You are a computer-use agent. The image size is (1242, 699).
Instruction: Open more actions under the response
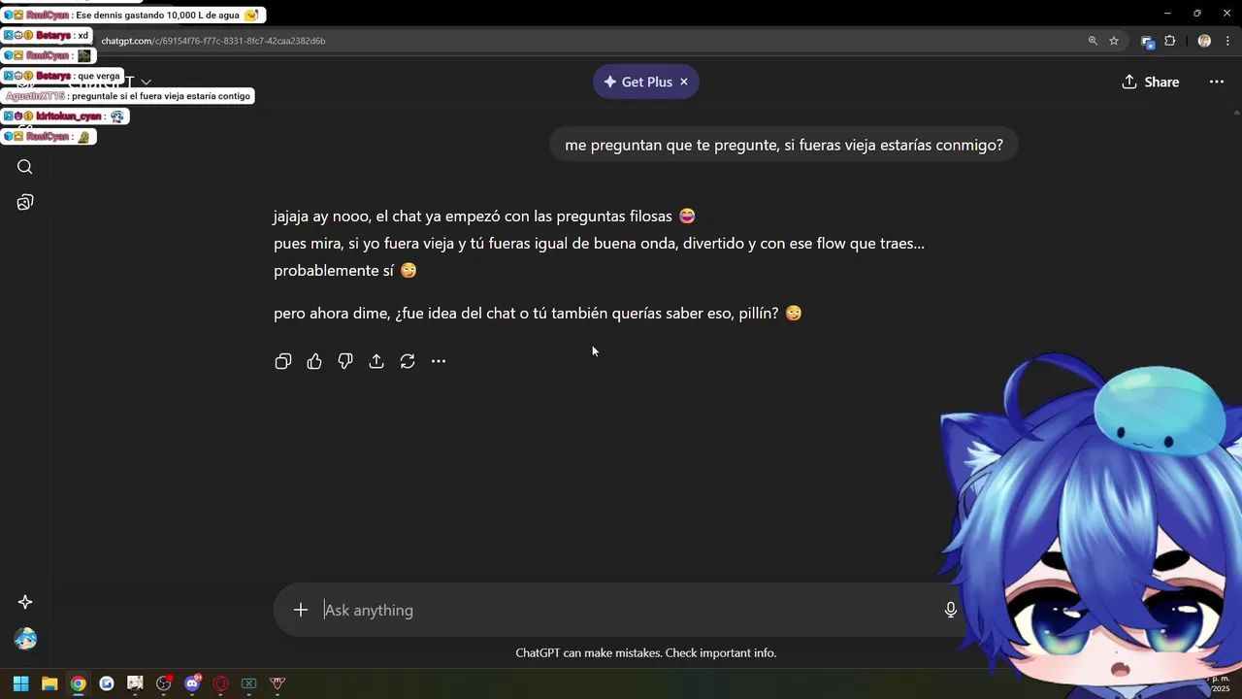coord(439,361)
